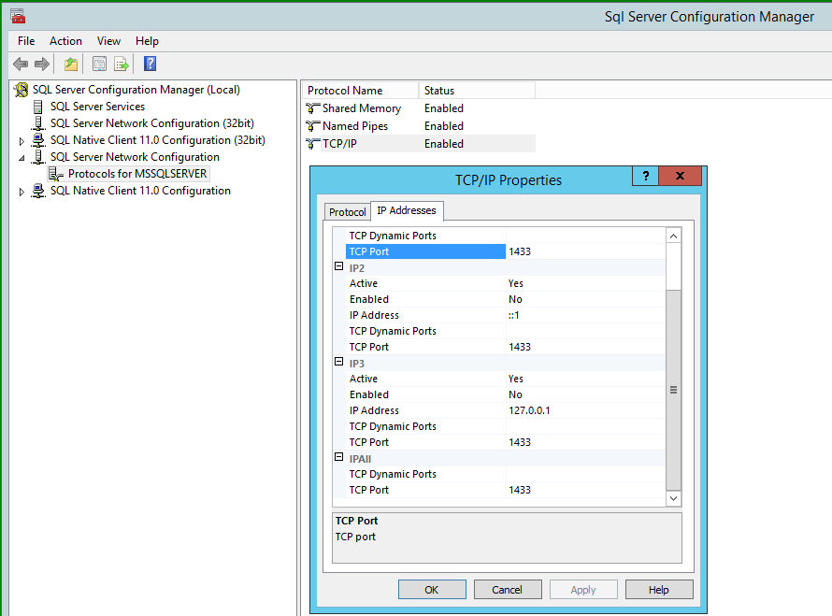Switch to the Protocol tab

pos(347,211)
